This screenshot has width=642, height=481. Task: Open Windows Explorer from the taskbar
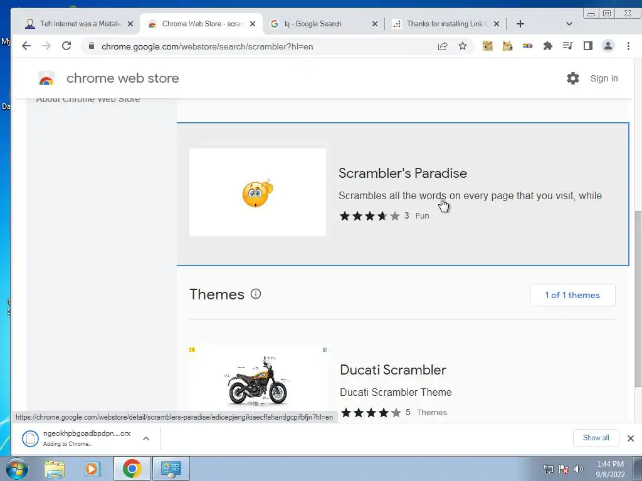(x=55, y=468)
